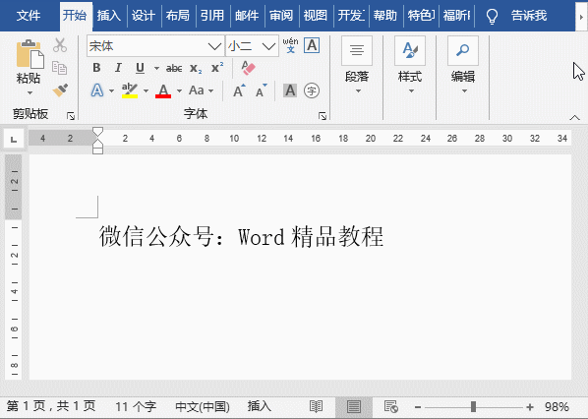Switch to the 插入 Insert tab
Image resolution: width=588 pixels, height=419 pixels.
(109, 16)
